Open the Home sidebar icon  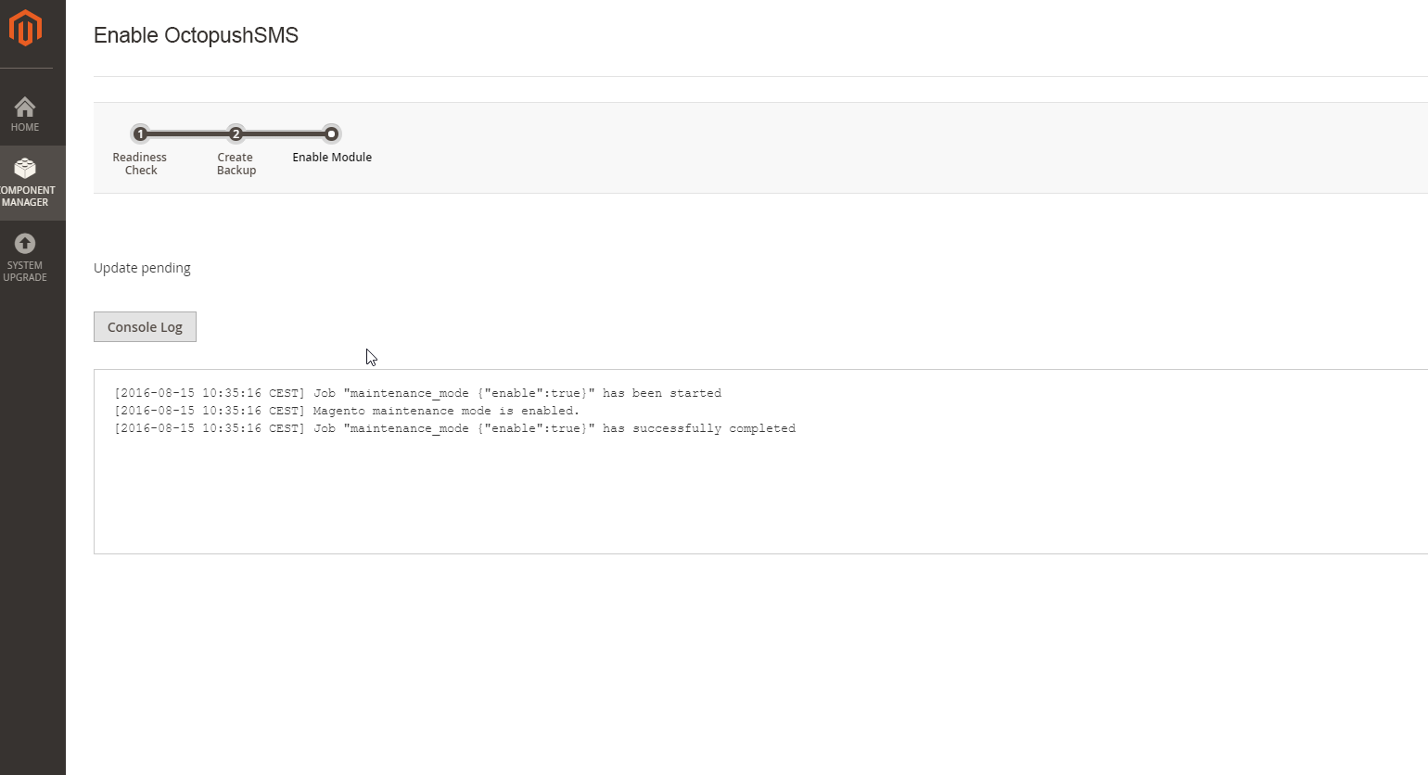(x=25, y=107)
